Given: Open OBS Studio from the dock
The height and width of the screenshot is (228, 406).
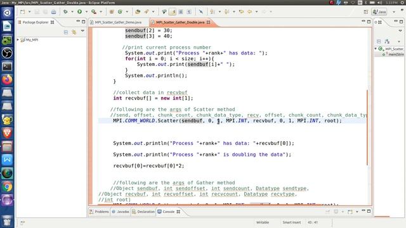Looking at the screenshot, I should (x=7, y=53).
